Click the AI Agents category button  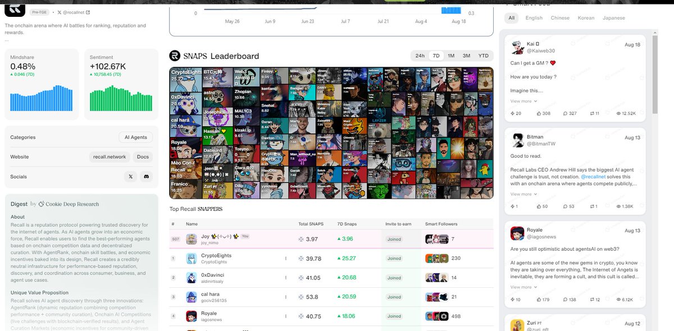(135, 137)
